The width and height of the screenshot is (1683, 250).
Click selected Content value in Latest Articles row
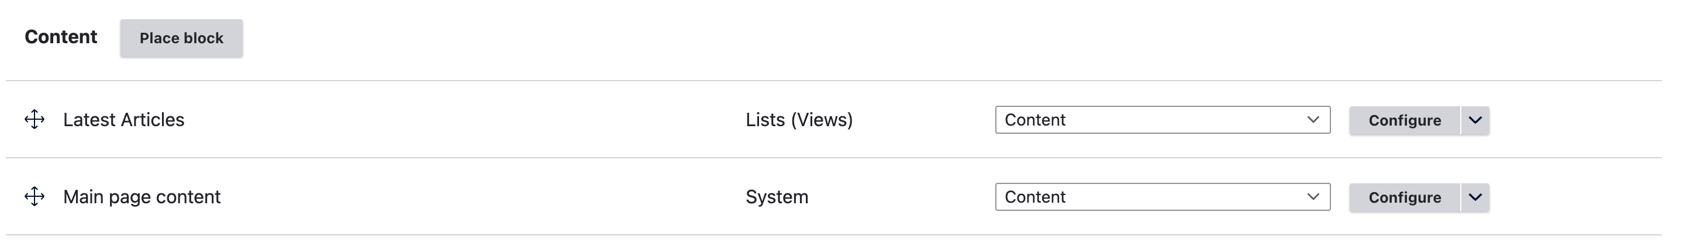pos(1035,120)
